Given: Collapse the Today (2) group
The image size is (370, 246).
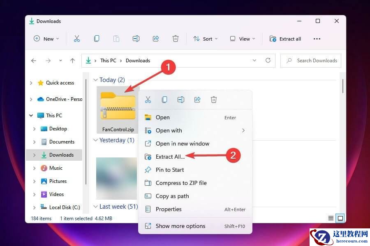Looking at the screenshot, I should (x=95, y=80).
